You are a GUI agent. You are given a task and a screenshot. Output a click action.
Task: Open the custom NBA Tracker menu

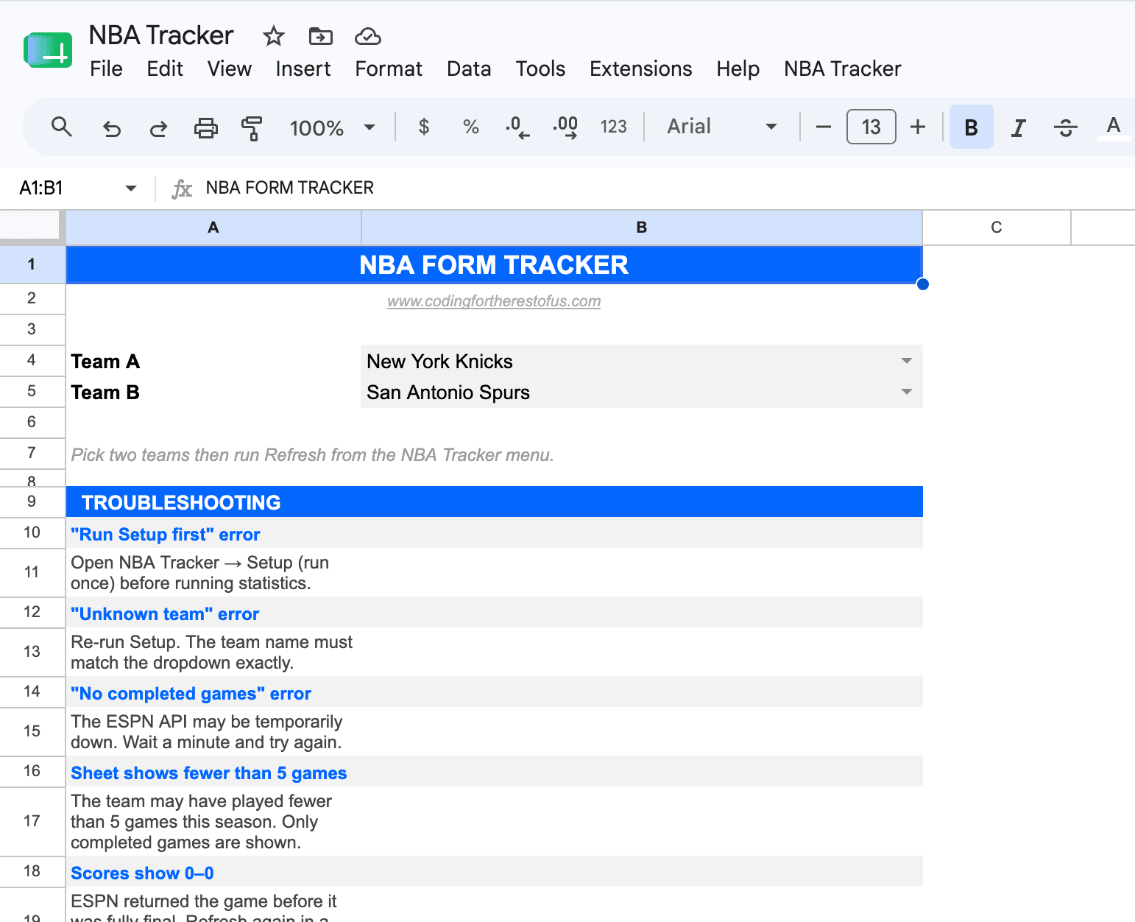tap(843, 68)
